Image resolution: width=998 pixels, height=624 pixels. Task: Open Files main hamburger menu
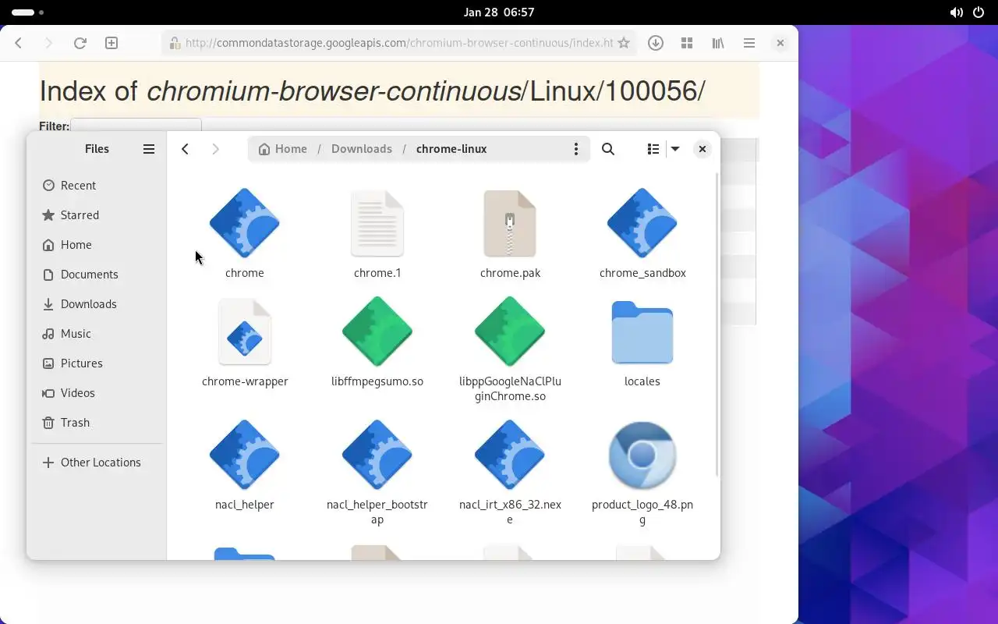tap(149, 149)
